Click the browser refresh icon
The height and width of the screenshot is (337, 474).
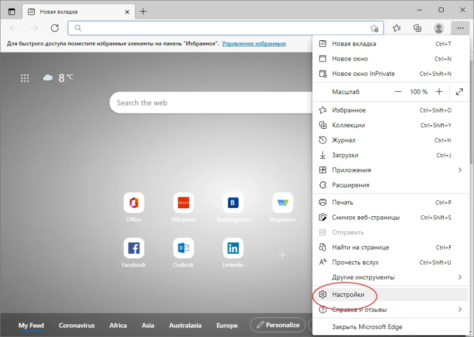coord(55,28)
